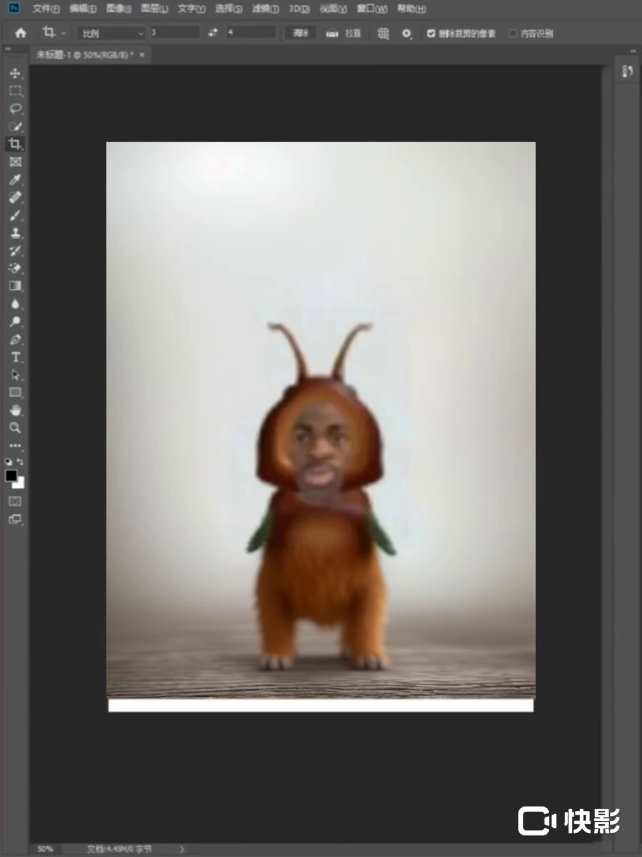Uncheck the 删除裁剪的像素 checkbox
The width and height of the screenshot is (642, 857).
coord(431,33)
